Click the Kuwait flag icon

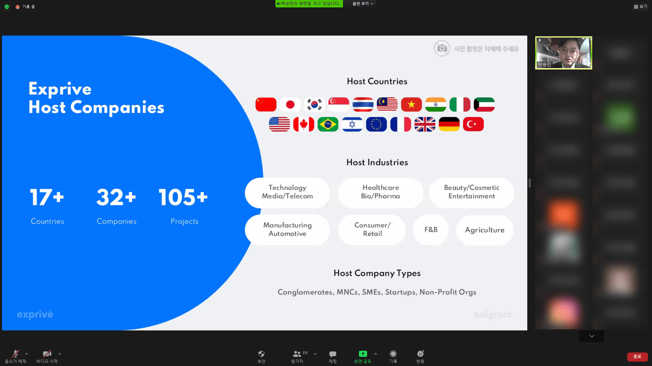point(484,104)
